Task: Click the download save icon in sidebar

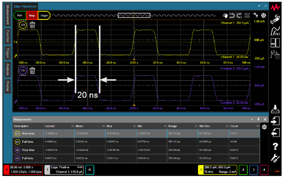Action: (x=275, y=109)
